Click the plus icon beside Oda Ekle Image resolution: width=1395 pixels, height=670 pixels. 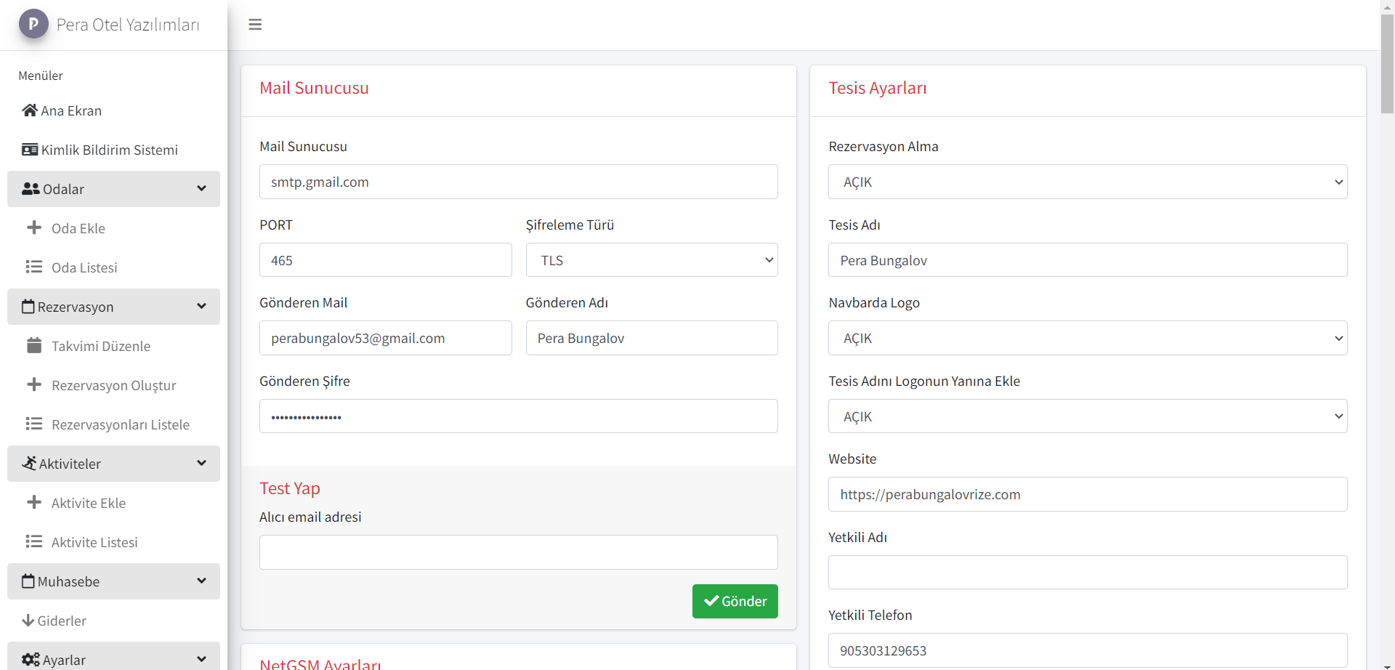coord(34,228)
